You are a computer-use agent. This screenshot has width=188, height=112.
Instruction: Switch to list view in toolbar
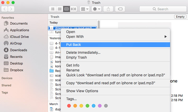tap(60, 9)
